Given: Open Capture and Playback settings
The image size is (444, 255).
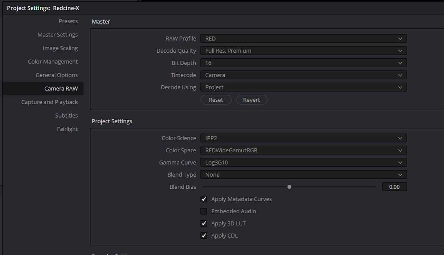Looking at the screenshot, I should (x=50, y=102).
